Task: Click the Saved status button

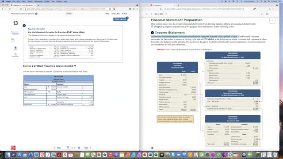Action: (x=69, y=14)
